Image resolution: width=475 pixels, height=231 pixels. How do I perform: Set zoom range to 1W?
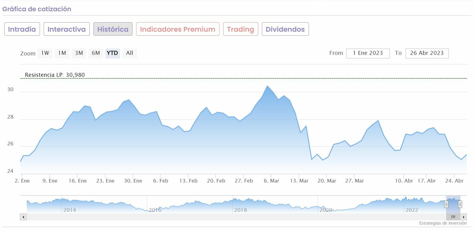tap(45, 53)
